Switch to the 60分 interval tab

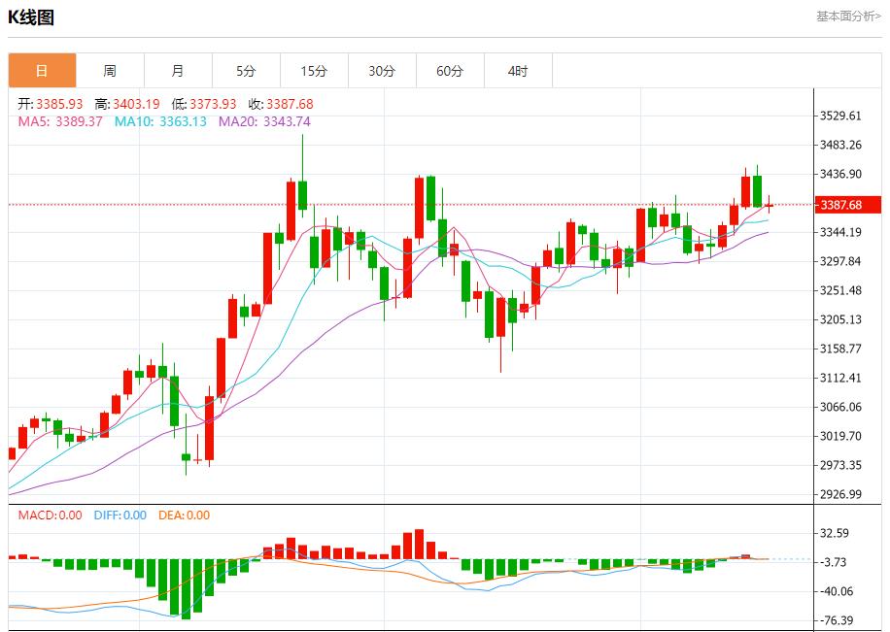(450, 71)
